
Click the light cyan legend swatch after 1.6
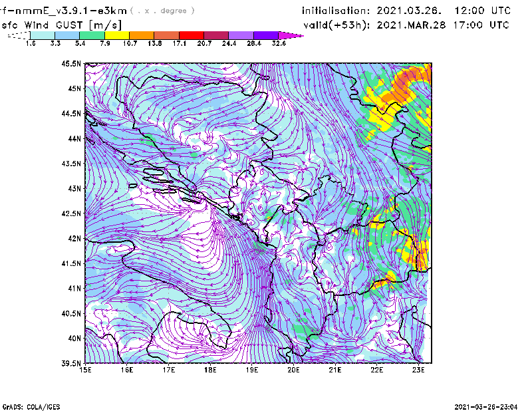coord(43,35)
